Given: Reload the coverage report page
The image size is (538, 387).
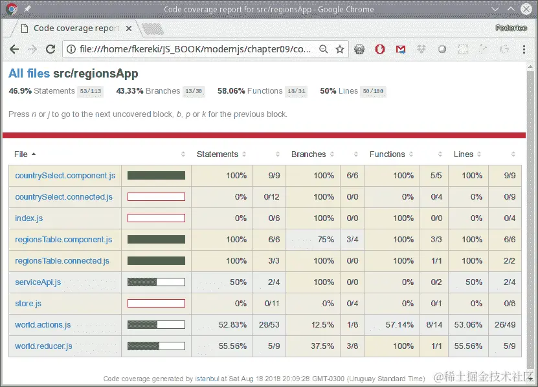Looking at the screenshot, I should click(x=50, y=49).
